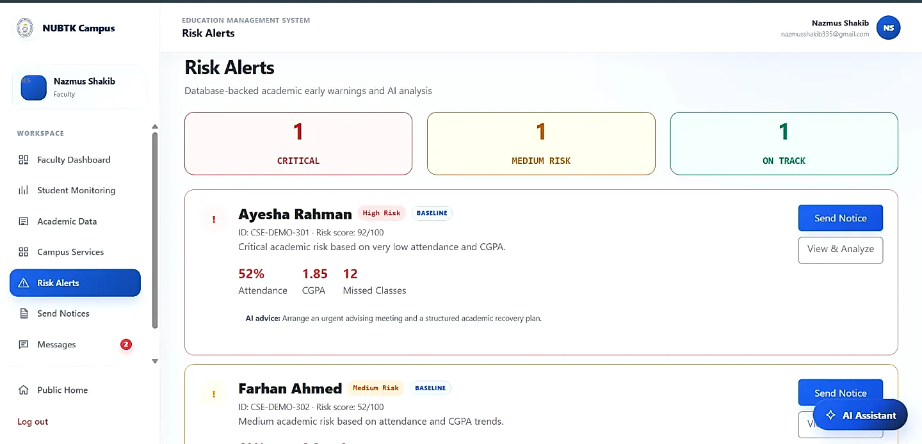Screen dimensions: 922x444
Task: Click the NUBTK Campus logo emblem
Action: 25,28
